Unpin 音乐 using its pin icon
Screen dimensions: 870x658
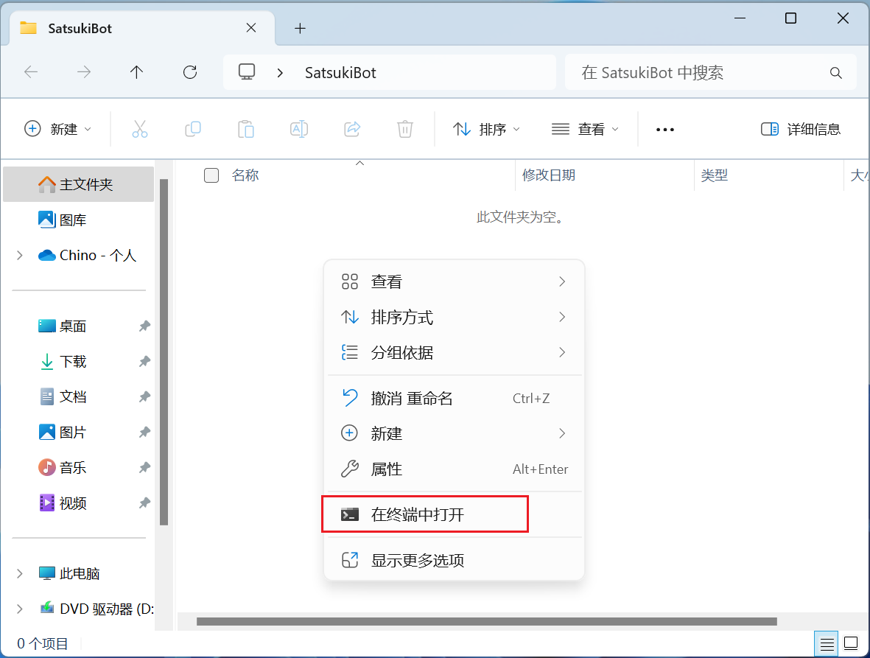point(144,468)
